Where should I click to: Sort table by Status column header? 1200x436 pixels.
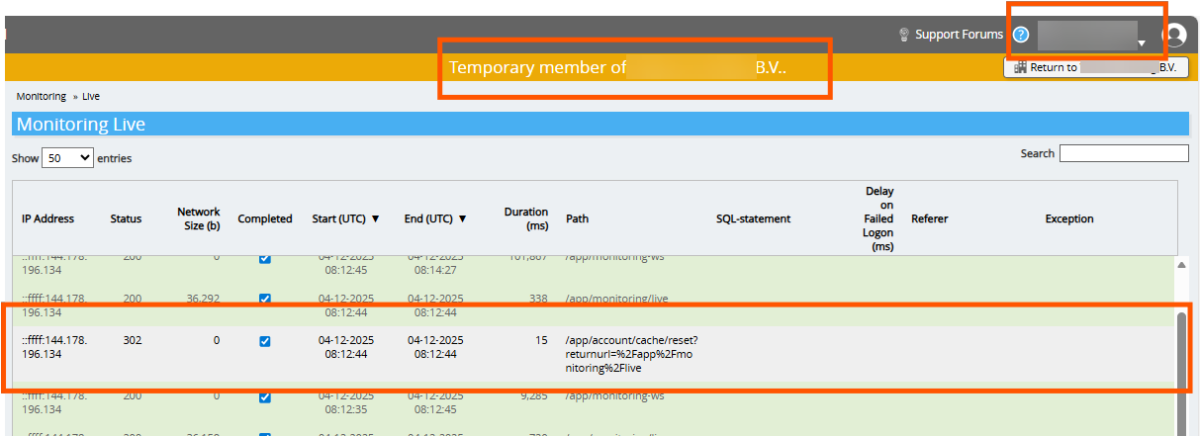(x=126, y=218)
